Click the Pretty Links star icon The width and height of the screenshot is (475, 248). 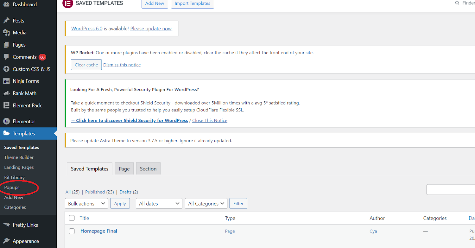6,225
